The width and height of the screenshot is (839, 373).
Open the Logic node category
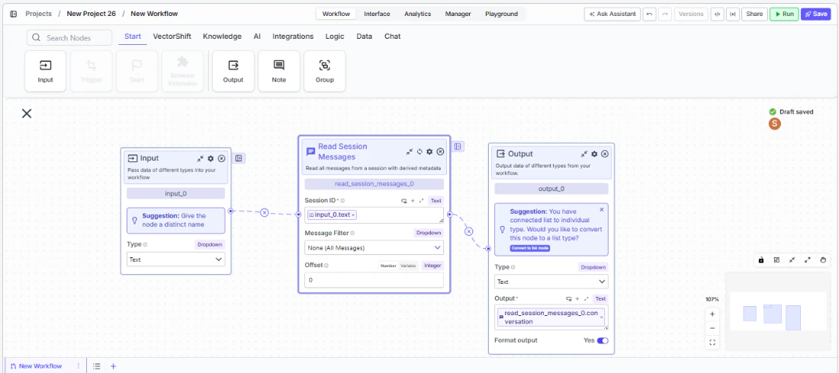tap(335, 37)
